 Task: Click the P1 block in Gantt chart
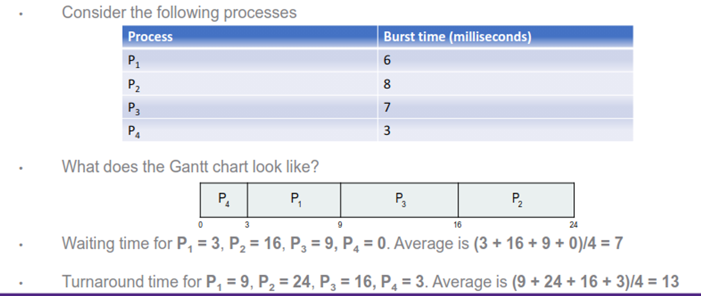tap(294, 200)
